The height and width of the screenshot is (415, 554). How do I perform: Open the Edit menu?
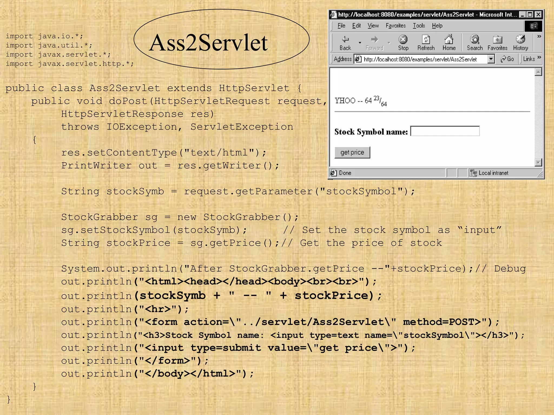(357, 26)
